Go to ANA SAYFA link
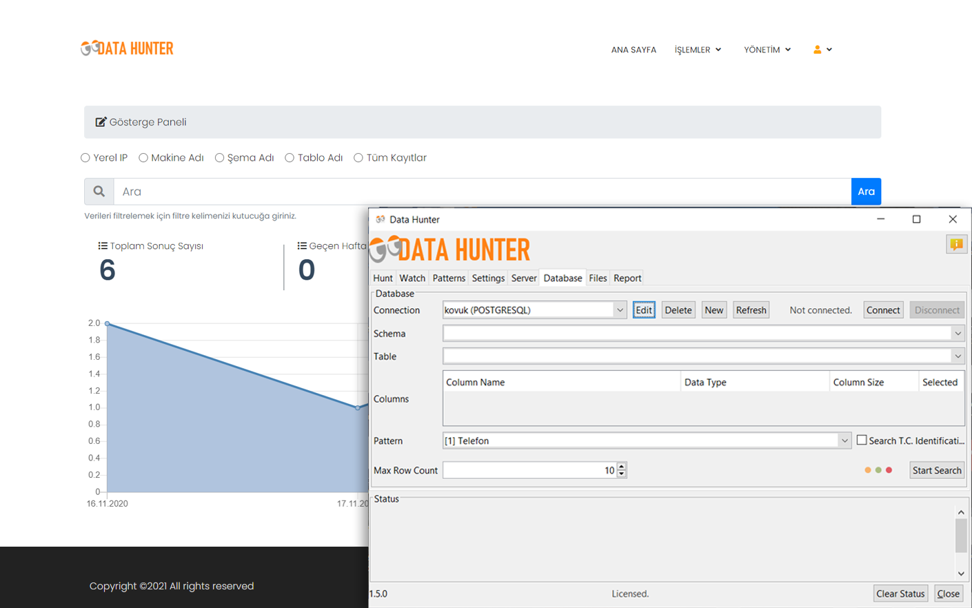The width and height of the screenshot is (972, 608). click(x=634, y=50)
